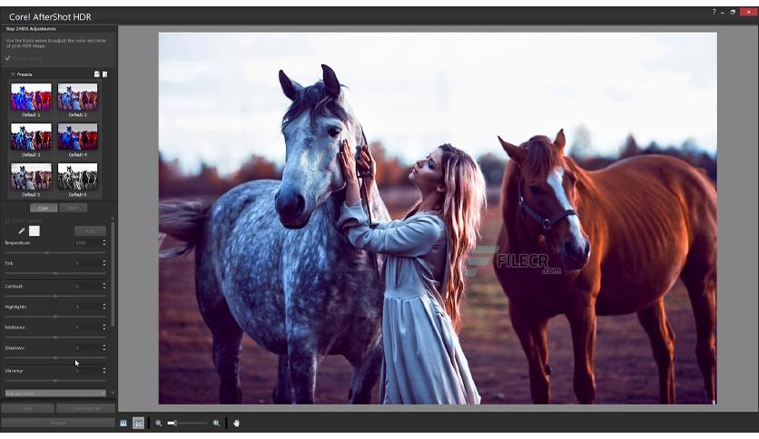This screenshot has height=439, width=759.
Task: Click the preset options page icon
Action: pyautogui.click(x=104, y=74)
